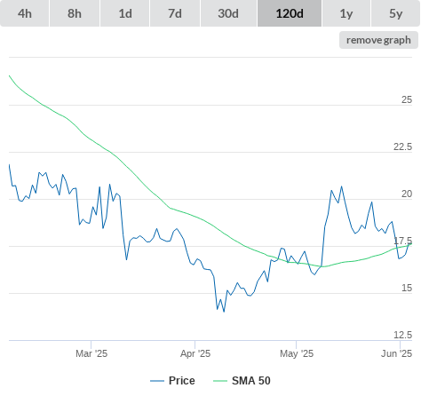This screenshot has height=404, width=421.
Task: Click the Jun '25 axis label
Action: pyautogui.click(x=396, y=353)
